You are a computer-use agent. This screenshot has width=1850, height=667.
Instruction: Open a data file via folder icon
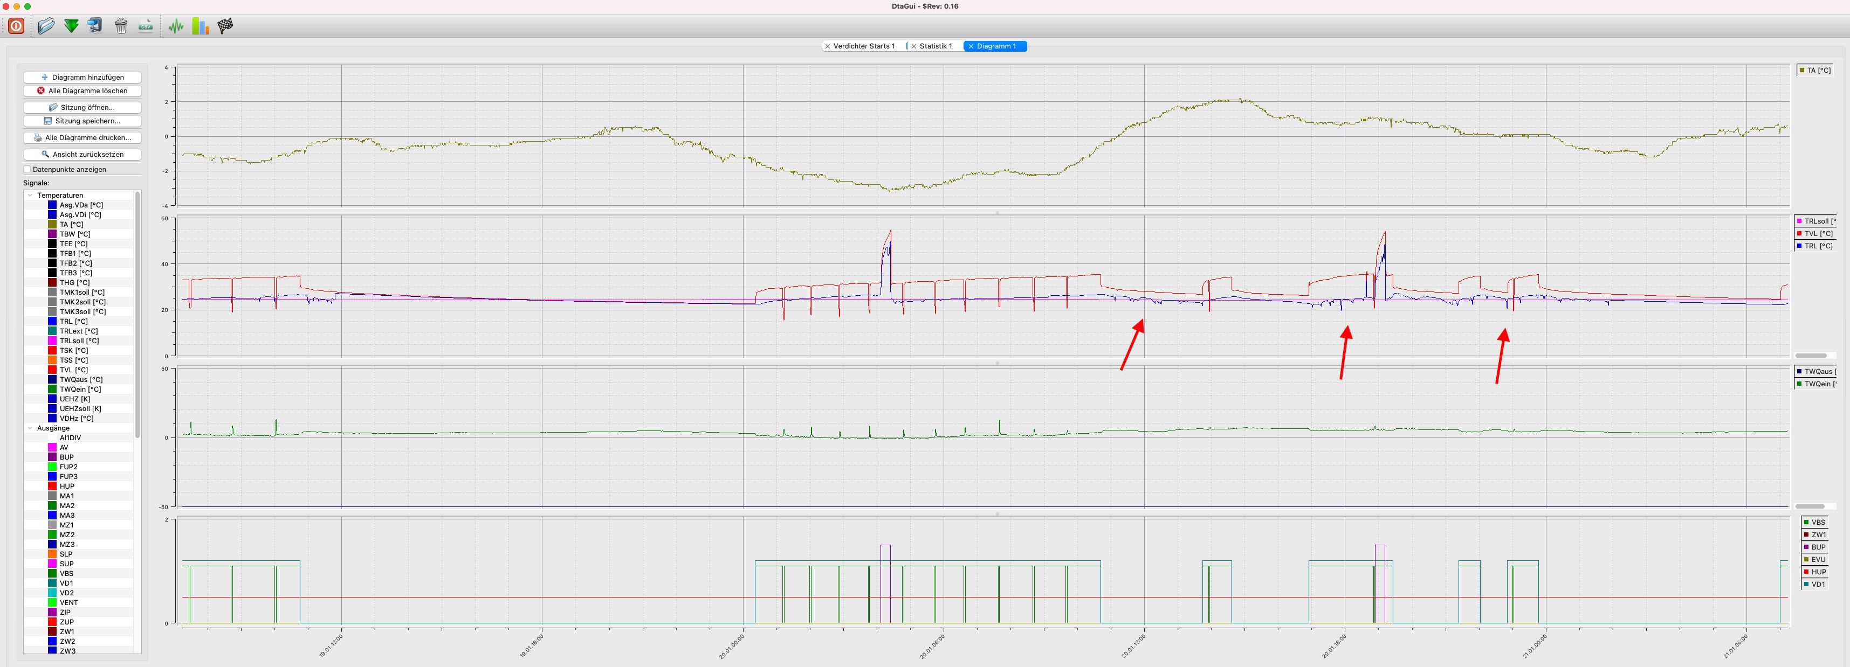[46, 26]
